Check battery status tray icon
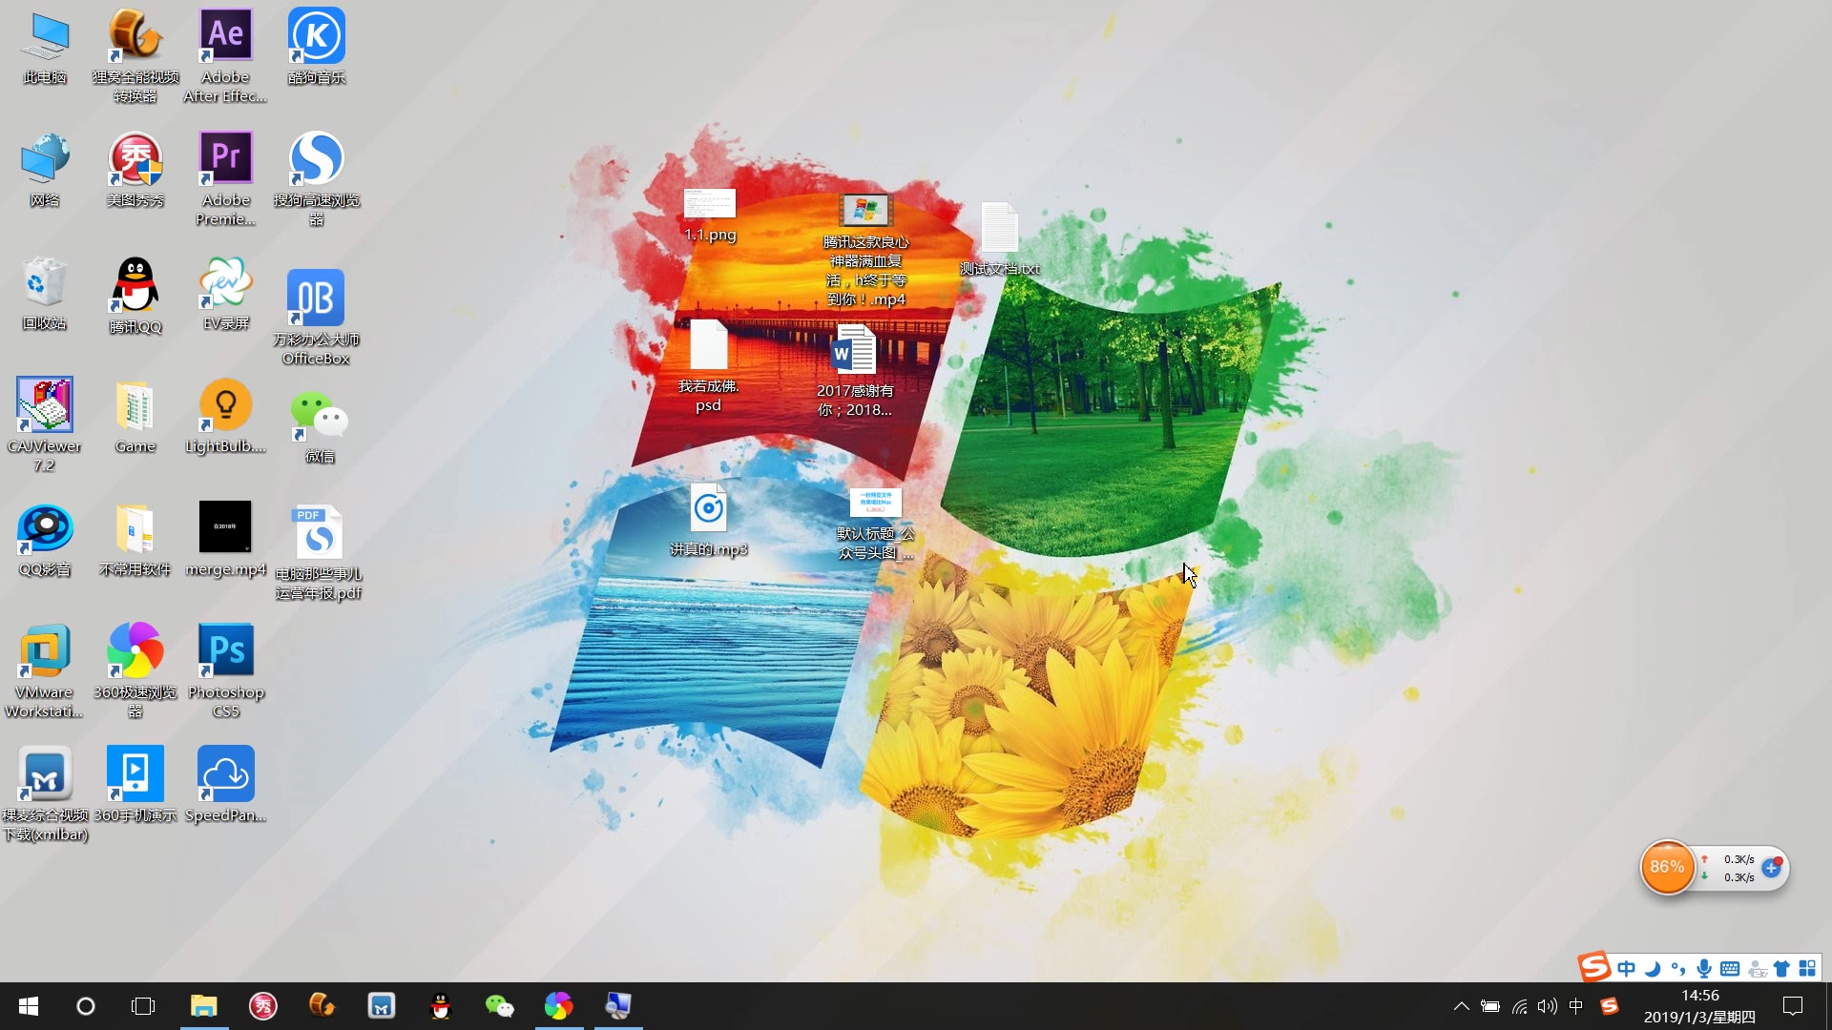Image resolution: width=1832 pixels, height=1030 pixels. (x=1489, y=1006)
